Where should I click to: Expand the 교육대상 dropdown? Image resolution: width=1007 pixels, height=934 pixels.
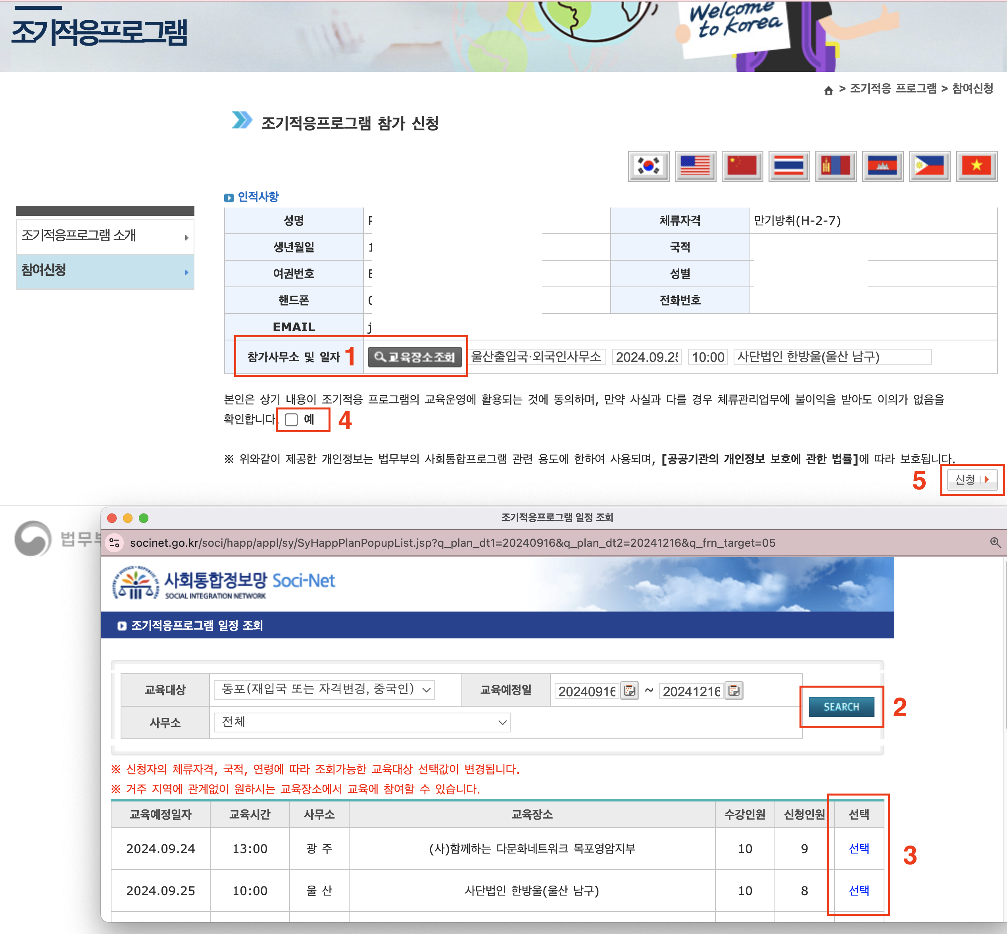[324, 689]
